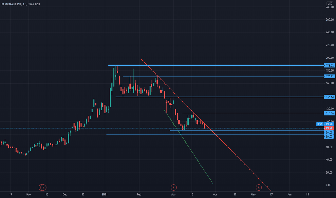Select the 170.82 price level label

point(329,76)
